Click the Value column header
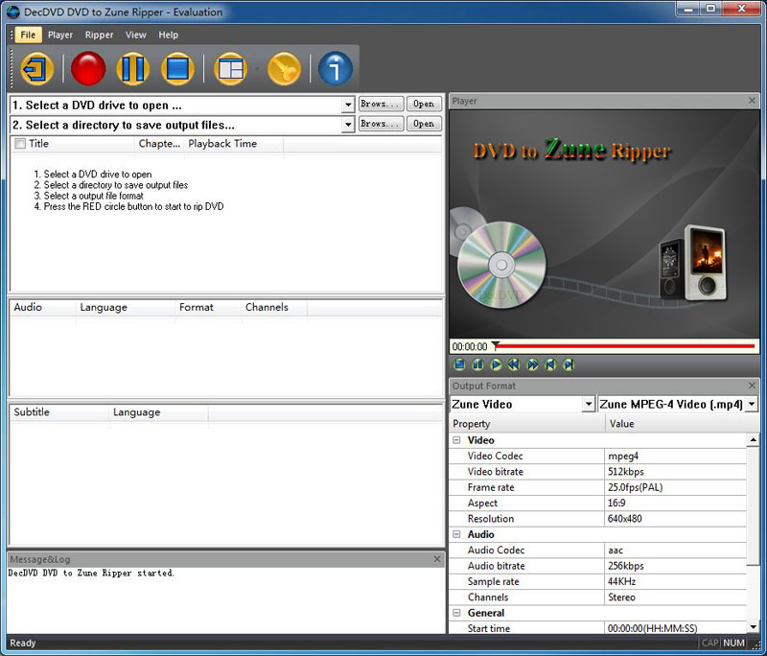The width and height of the screenshot is (767, 656). click(x=683, y=424)
